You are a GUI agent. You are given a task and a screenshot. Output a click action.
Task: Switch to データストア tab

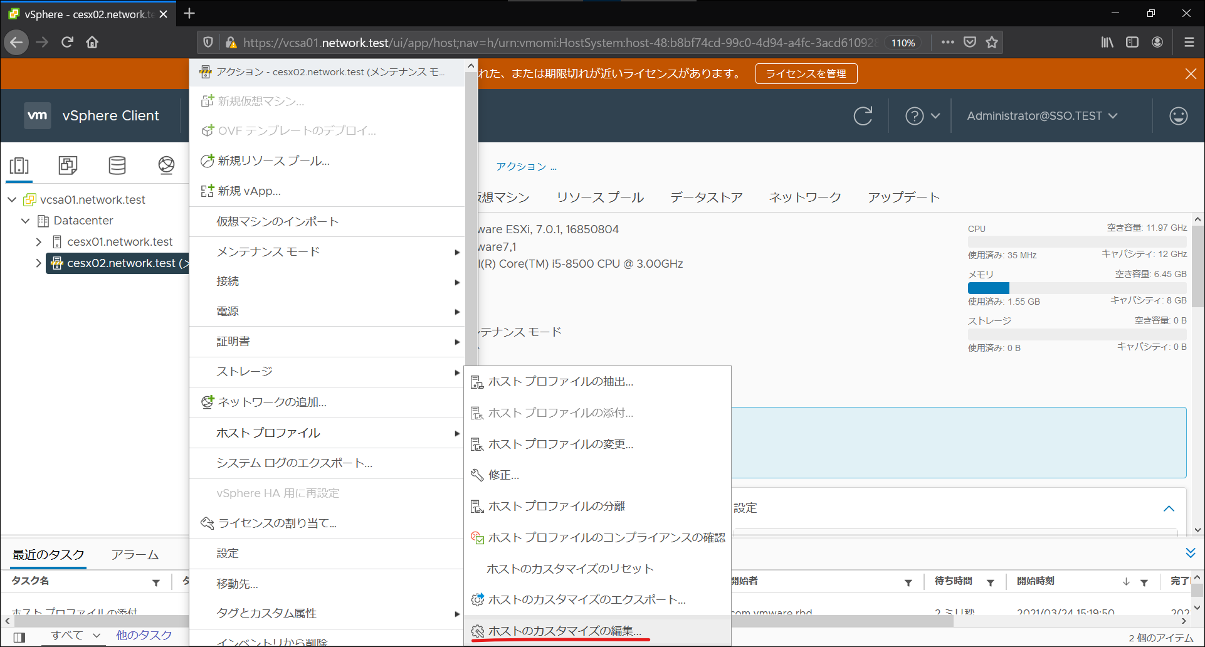(x=707, y=197)
